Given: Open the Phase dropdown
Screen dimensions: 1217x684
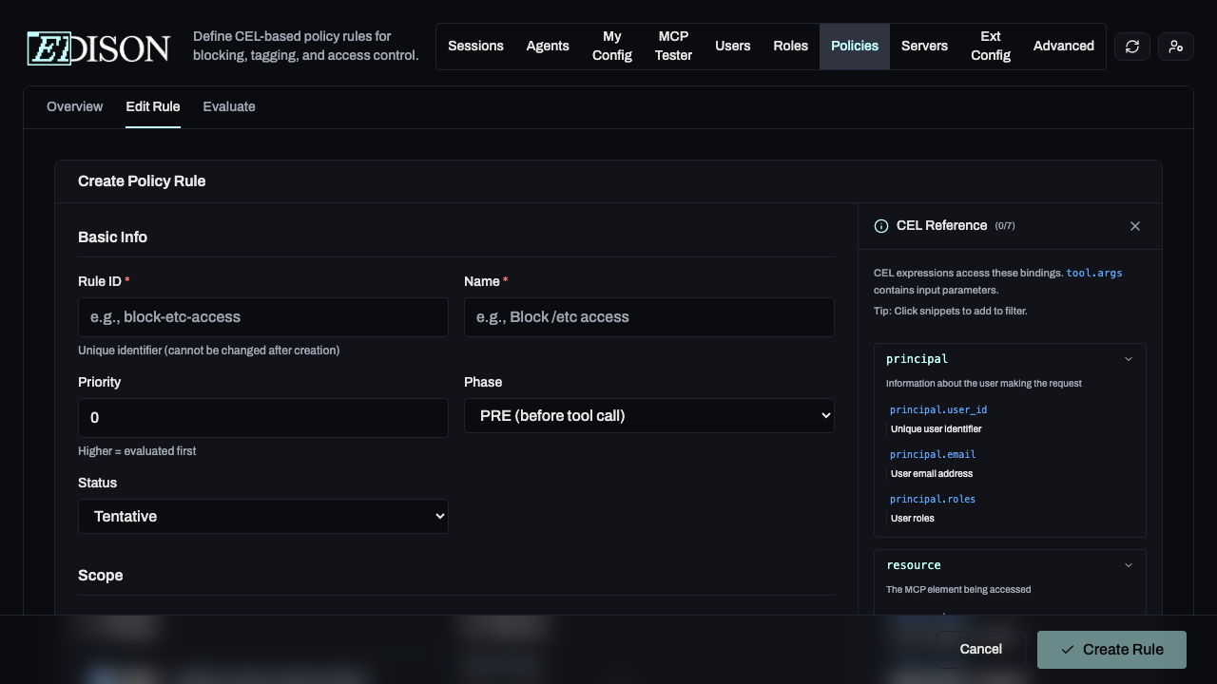Looking at the screenshot, I should click(649, 415).
